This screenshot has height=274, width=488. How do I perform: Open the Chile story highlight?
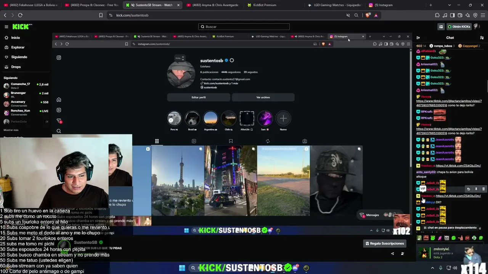[228, 119]
